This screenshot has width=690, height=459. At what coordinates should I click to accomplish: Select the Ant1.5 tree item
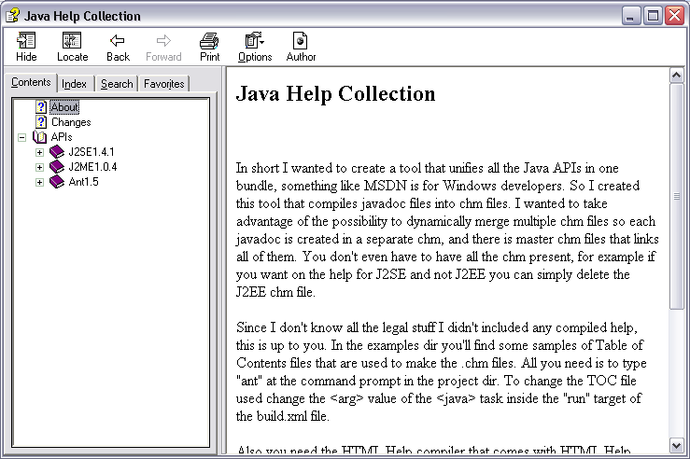tap(83, 182)
